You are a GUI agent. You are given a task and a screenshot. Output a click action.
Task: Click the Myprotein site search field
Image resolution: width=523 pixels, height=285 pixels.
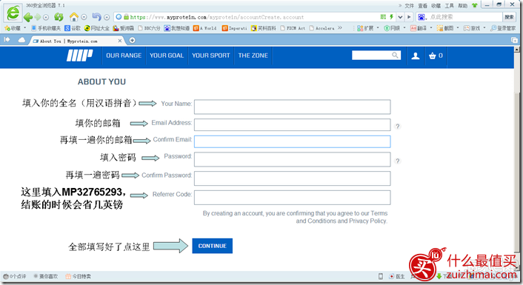(376, 56)
